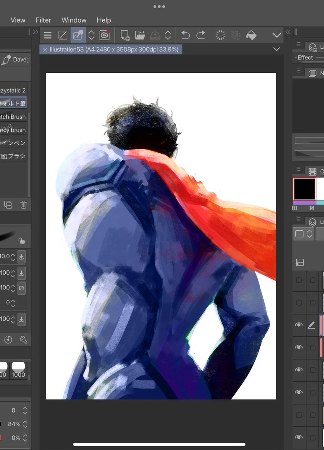Undo the last action
This screenshot has width=324, height=450.
[186, 35]
